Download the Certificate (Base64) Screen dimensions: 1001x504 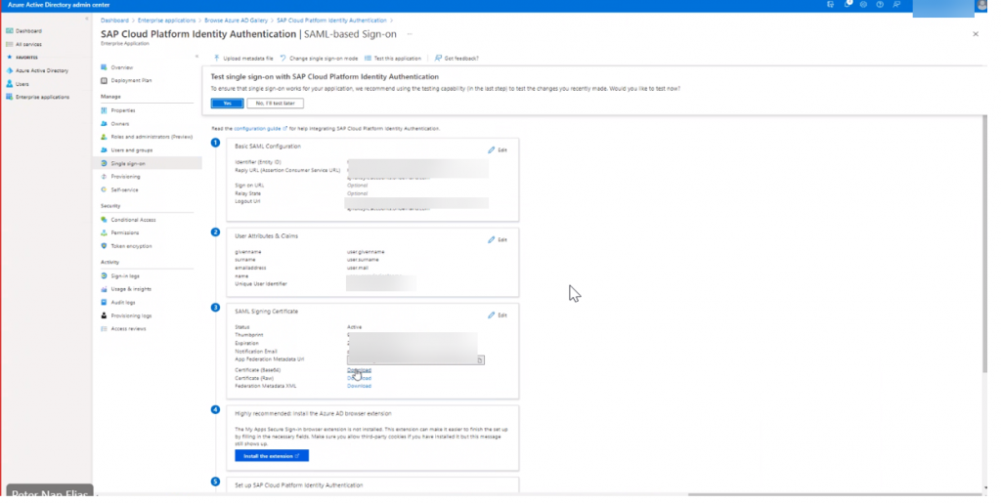point(359,370)
